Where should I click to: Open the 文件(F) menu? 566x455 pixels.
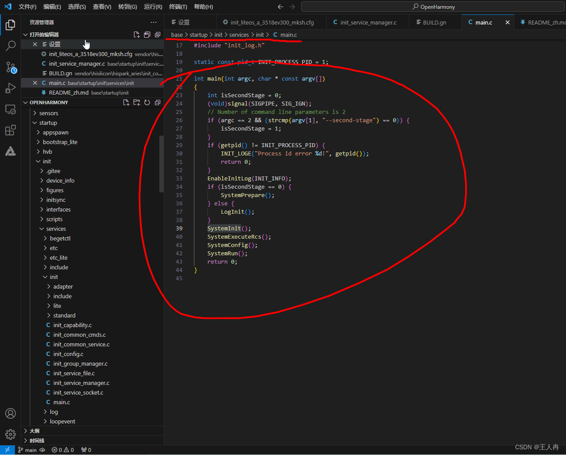(28, 7)
